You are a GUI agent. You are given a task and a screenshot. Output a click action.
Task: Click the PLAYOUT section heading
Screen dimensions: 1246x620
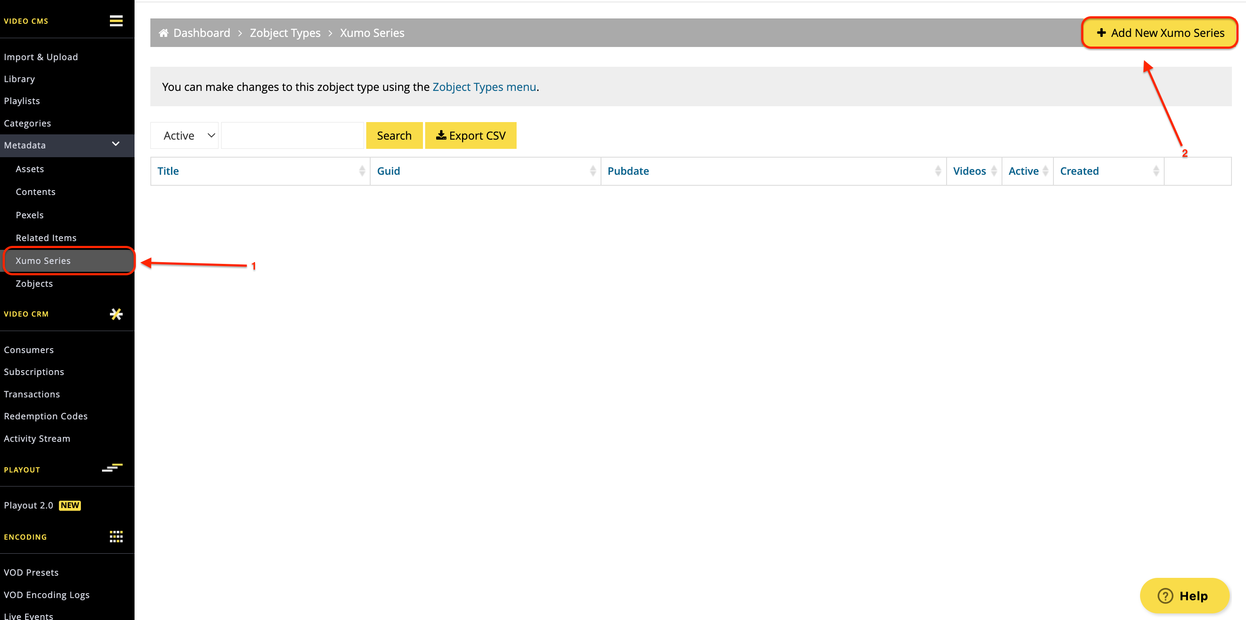(x=22, y=470)
